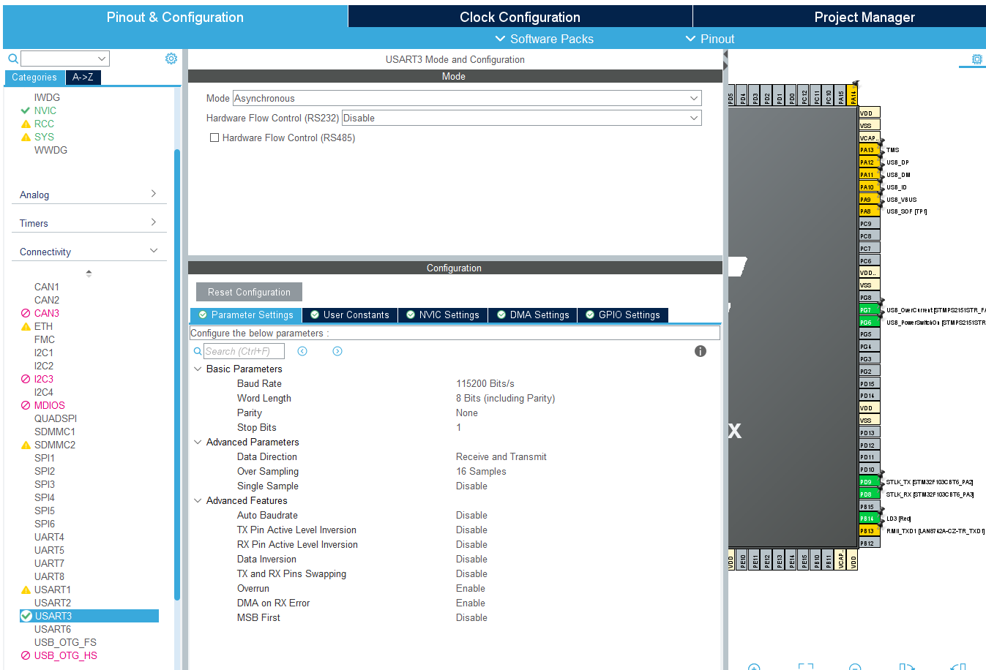Click the zoom in icon under chip view
The width and height of the screenshot is (986, 670).
click(x=754, y=666)
